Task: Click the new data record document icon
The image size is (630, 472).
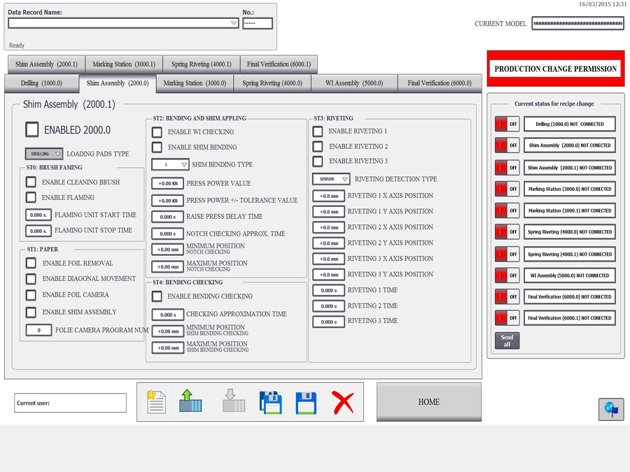Action: (156, 402)
